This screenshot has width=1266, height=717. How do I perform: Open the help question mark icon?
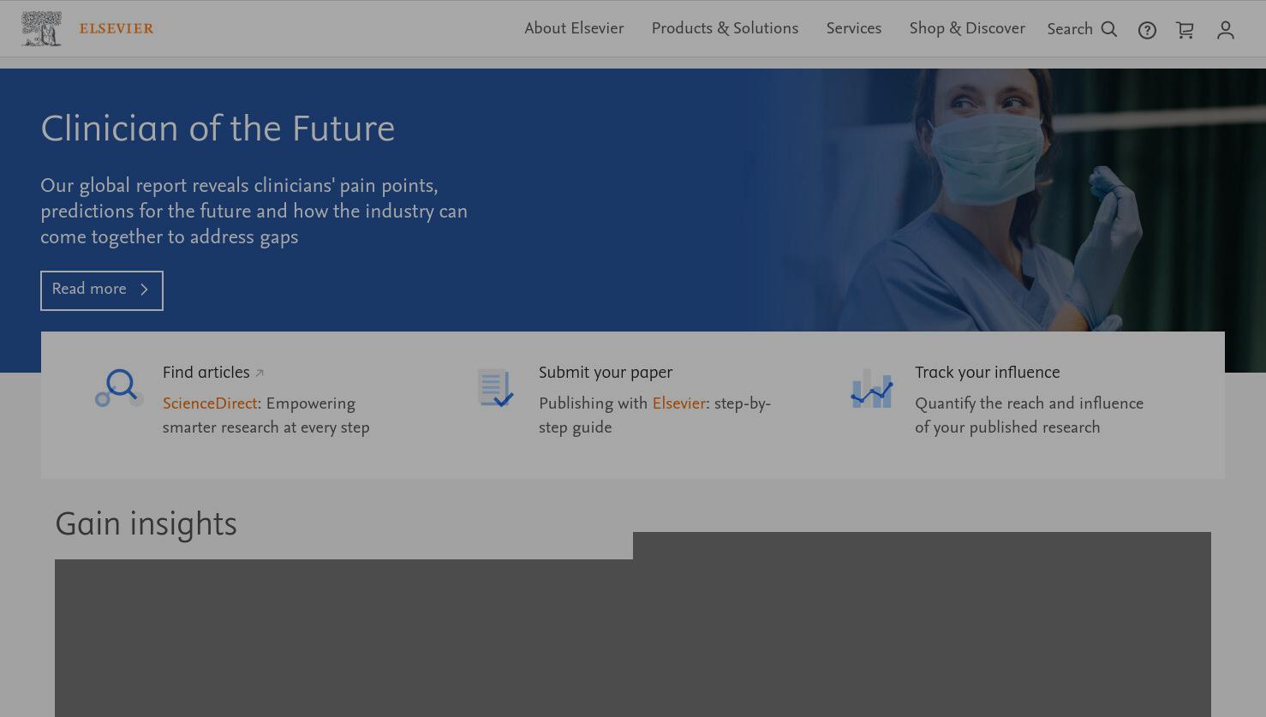pyautogui.click(x=1147, y=30)
